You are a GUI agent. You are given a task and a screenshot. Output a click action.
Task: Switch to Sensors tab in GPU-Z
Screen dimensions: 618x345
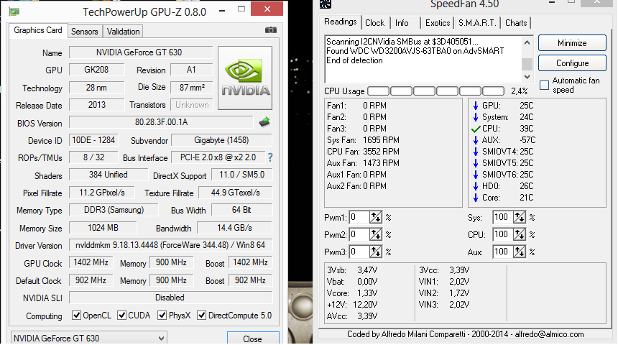(x=84, y=32)
